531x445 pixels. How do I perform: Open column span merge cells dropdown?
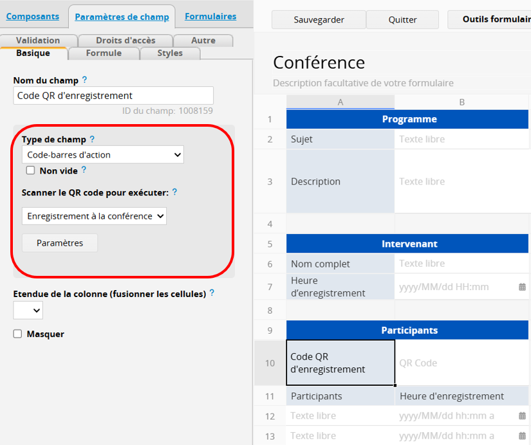(28, 311)
